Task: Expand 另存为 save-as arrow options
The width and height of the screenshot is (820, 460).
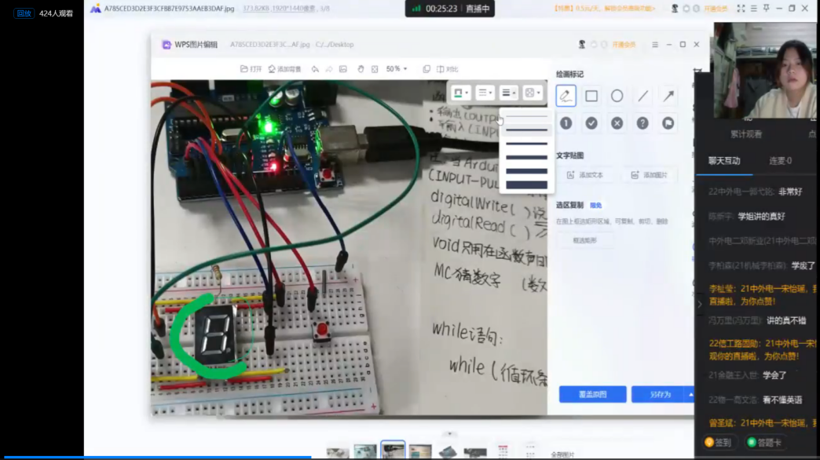Action: pos(691,395)
